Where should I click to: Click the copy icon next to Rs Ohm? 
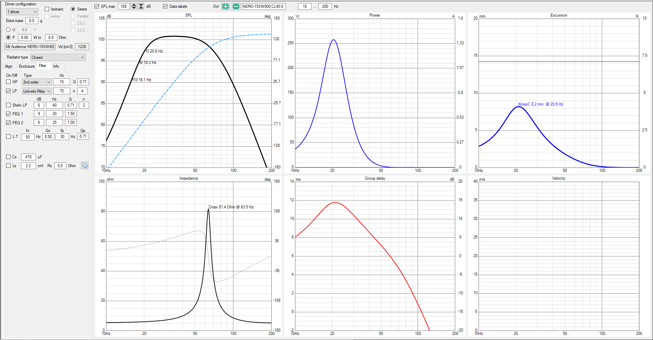coord(85,165)
